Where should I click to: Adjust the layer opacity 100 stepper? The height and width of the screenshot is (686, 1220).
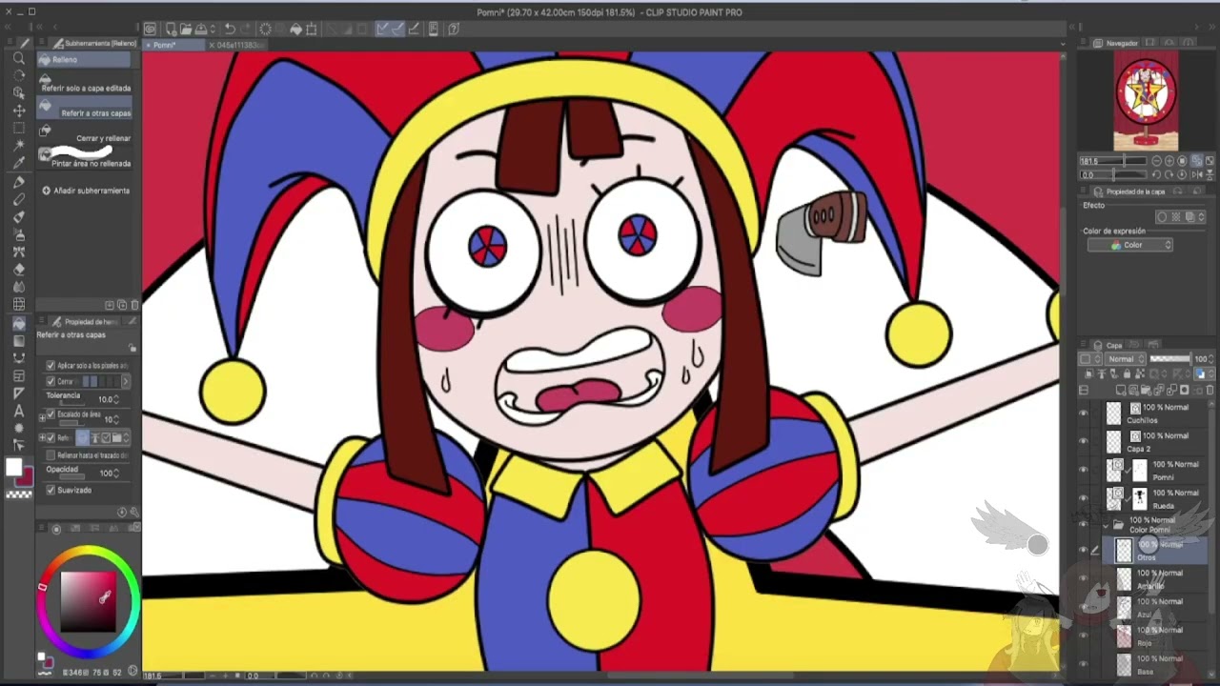[1210, 359]
